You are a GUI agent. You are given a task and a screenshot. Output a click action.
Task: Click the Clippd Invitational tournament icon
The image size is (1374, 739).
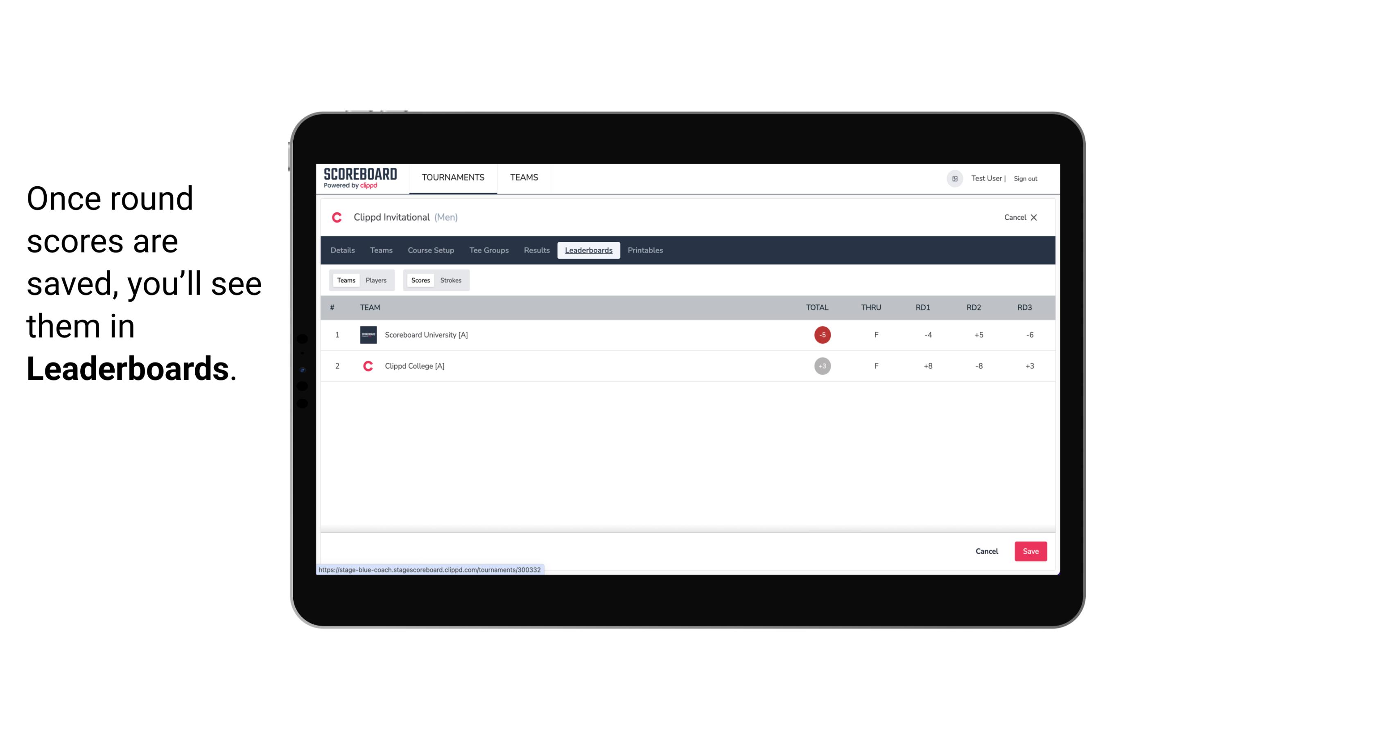tap(337, 218)
